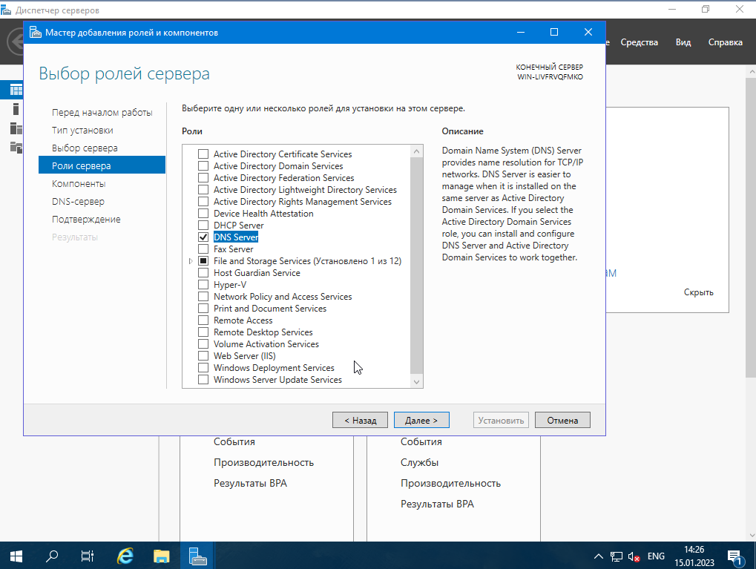Image resolution: width=756 pixels, height=569 pixels.
Task: Show hidden tray icons chevron
Action: (598, 556)
